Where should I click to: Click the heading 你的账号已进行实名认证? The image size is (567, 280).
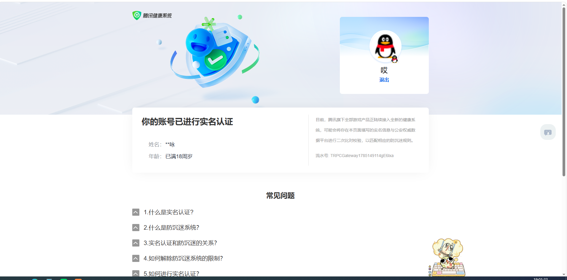tap(187, 122)
